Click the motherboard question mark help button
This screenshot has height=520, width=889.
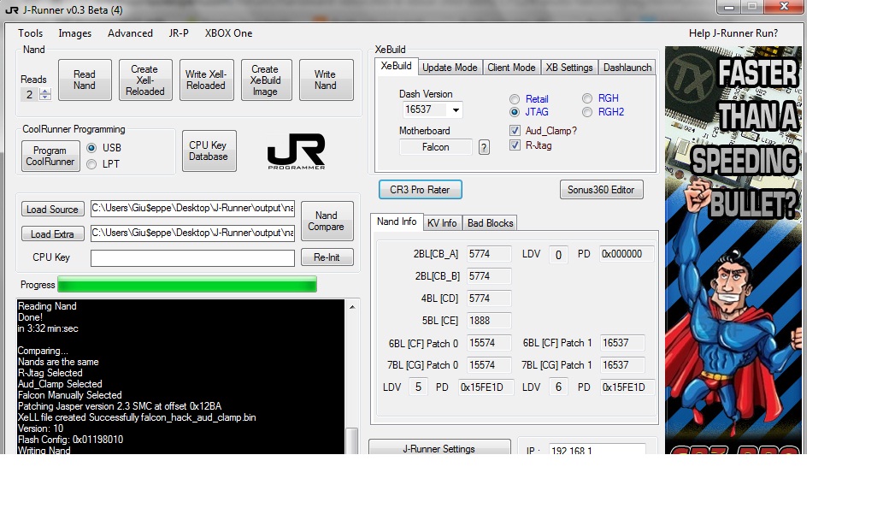tap(484, 148)
